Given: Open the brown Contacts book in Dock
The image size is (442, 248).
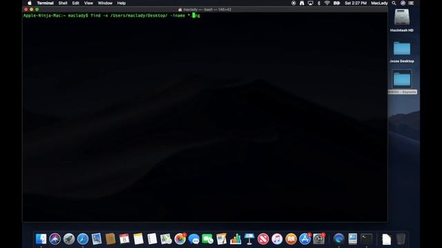Looking at the screenshot, I should click(x=110, y=239).
